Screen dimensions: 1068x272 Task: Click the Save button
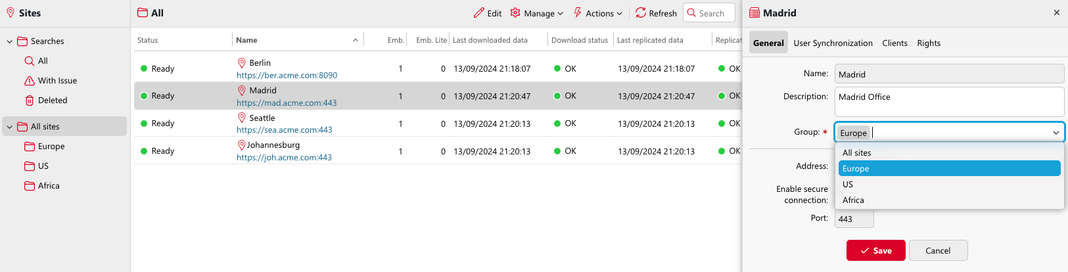[875, 250]
